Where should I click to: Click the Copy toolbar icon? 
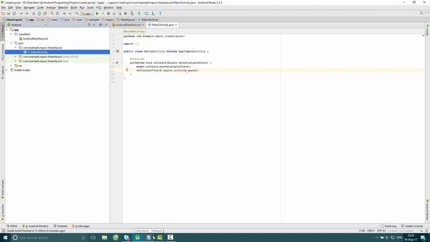39,13
